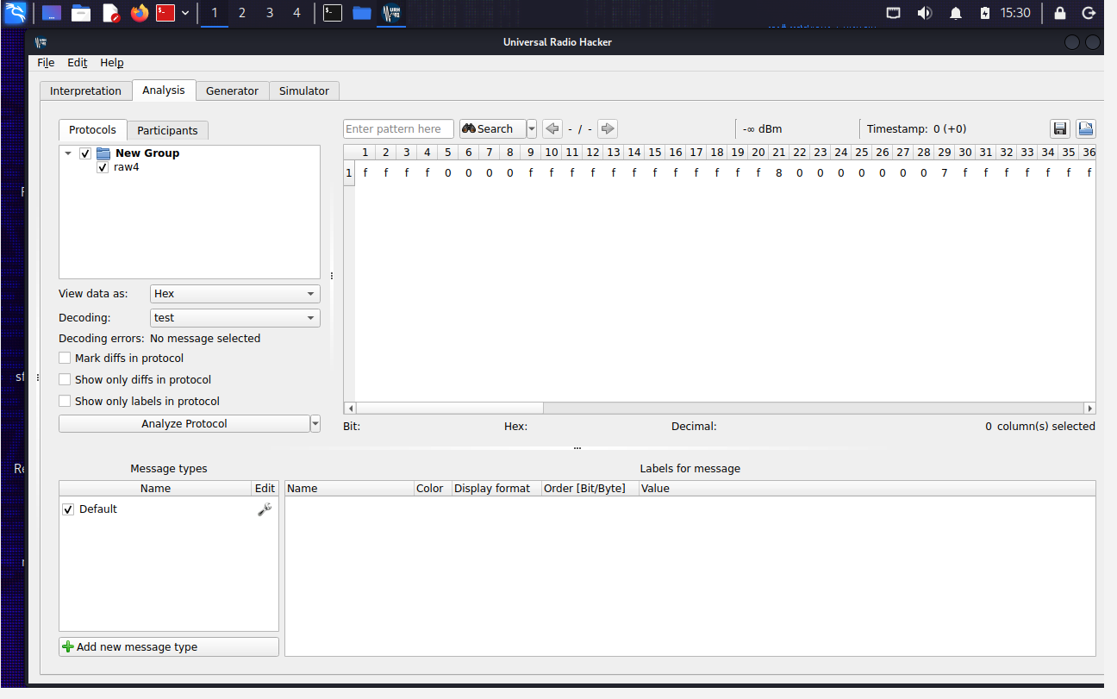Switch to the running terminal window
The height and width of the screenshot is (699, 1117).
coord(333,13)
